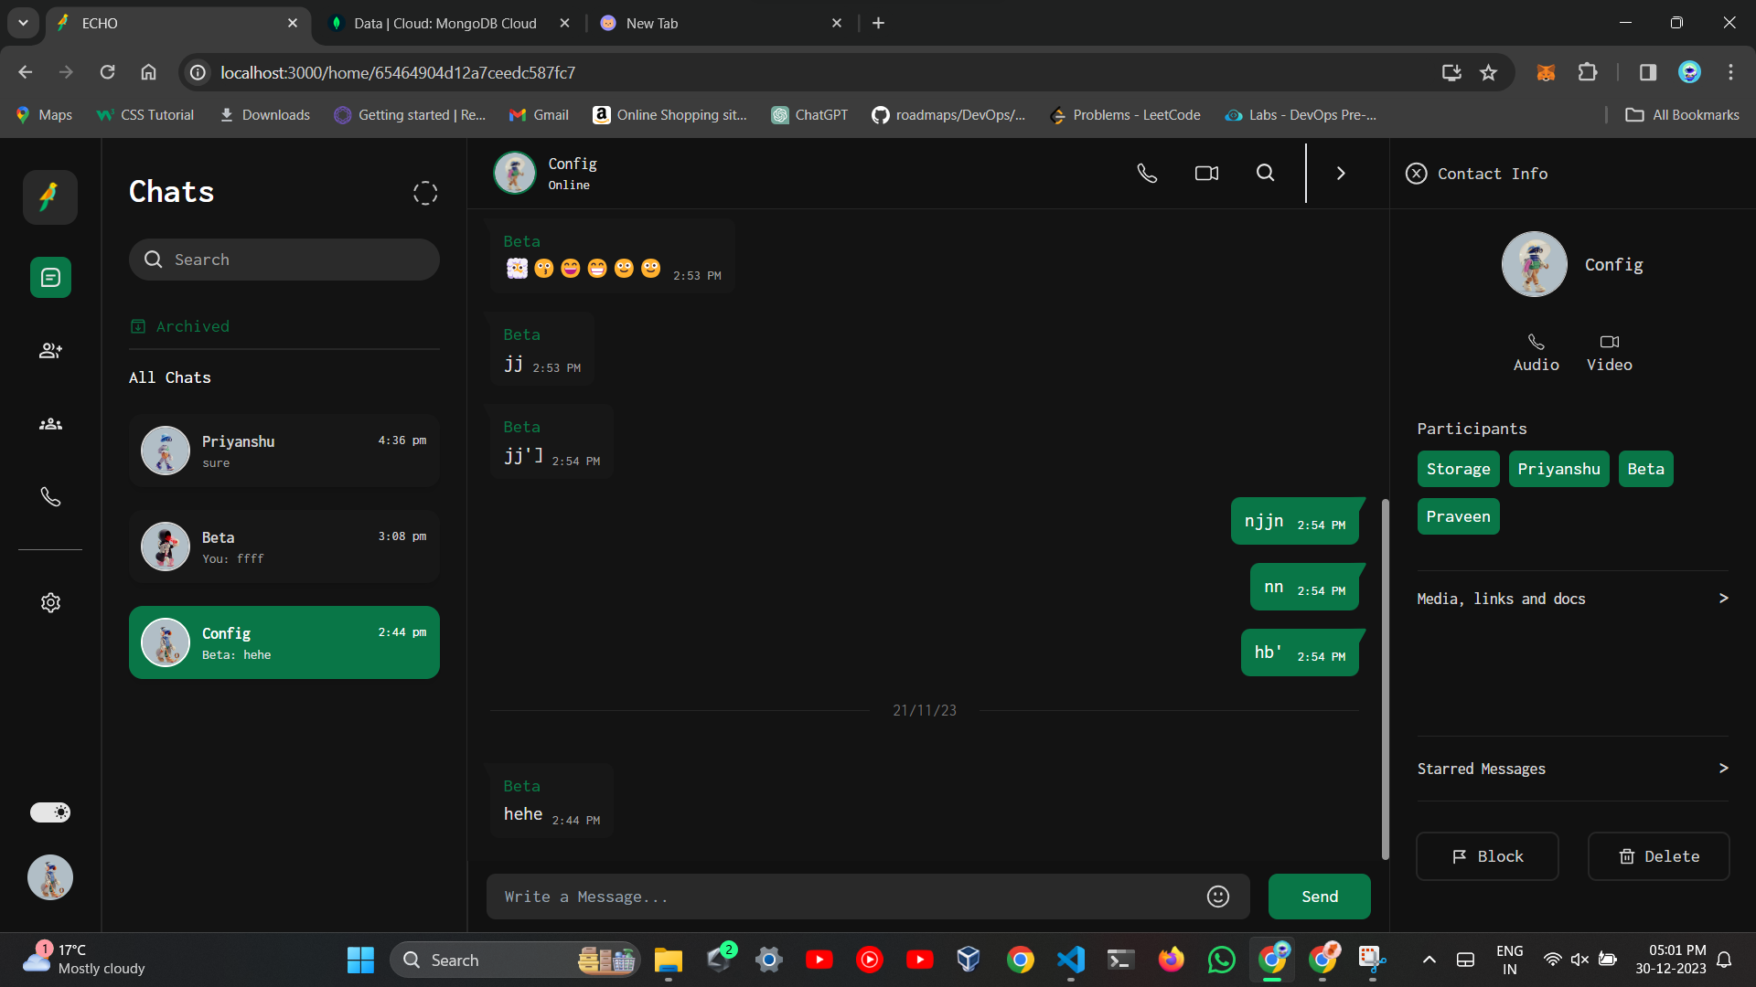Collapse contact panel with header chevron
This screenshot has height=987, width=1756.
(1341, 173)
